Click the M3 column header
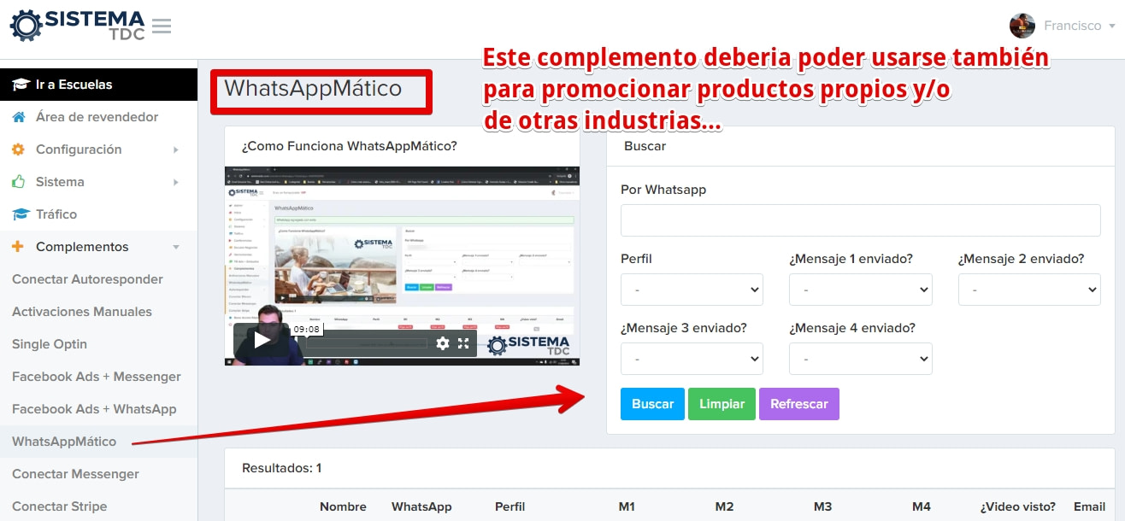 [822, 506]
